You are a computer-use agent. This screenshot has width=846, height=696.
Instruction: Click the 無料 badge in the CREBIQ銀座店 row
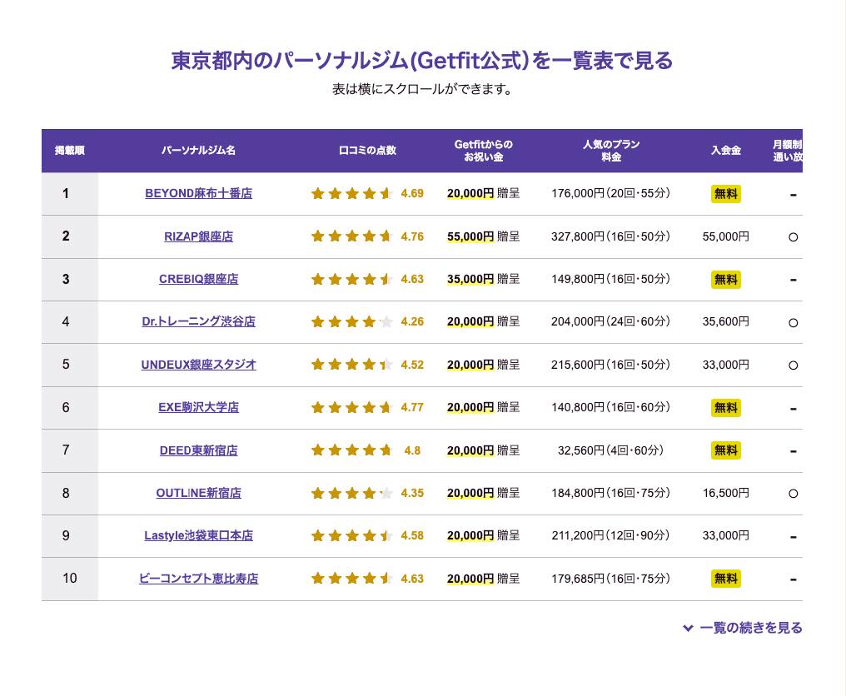tap(726, 280)
